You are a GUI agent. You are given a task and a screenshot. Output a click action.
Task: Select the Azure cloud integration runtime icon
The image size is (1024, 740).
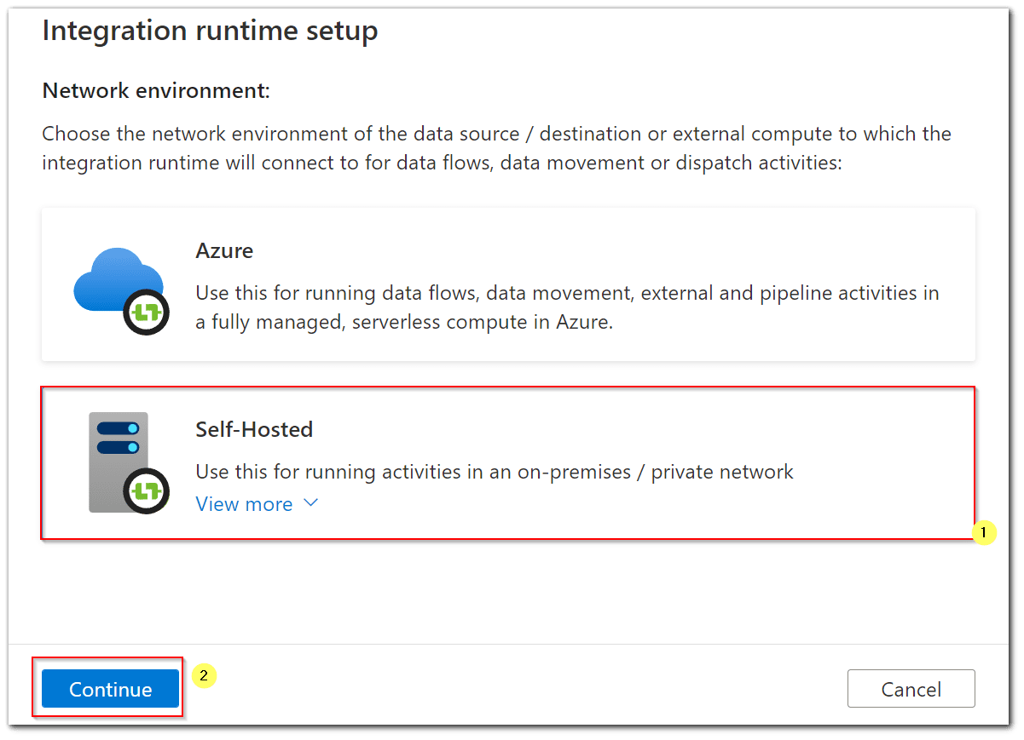(121, 290)
